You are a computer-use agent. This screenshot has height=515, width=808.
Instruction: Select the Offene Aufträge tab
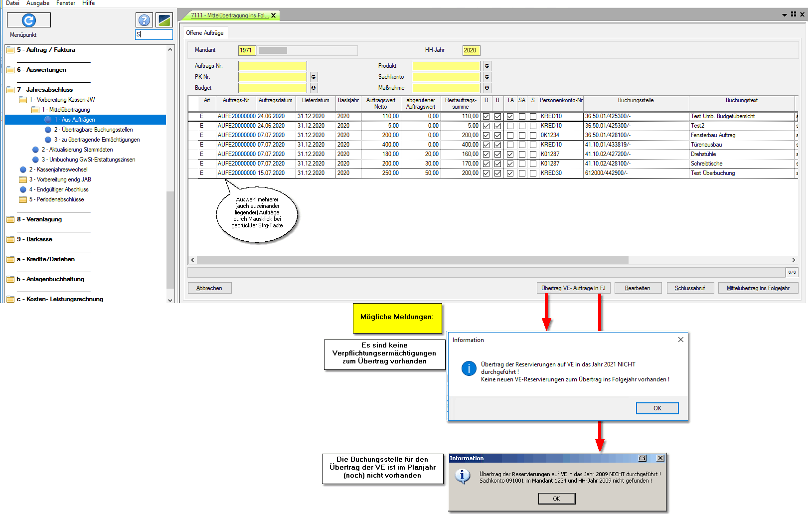pyautogui.click(x=205, y=33)
